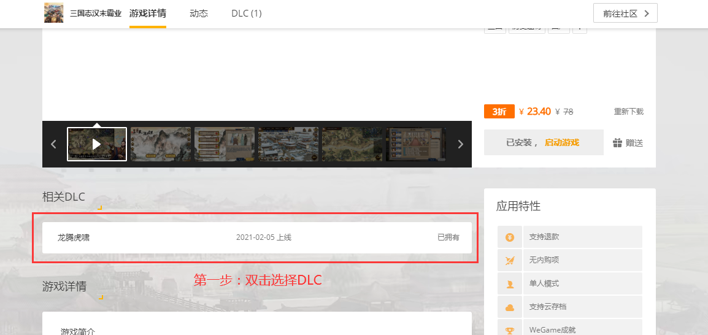Click the WeGame成就 feature label
Viewport: 708px width, 335px height.
pyautogui.click(x=552, y=331)
